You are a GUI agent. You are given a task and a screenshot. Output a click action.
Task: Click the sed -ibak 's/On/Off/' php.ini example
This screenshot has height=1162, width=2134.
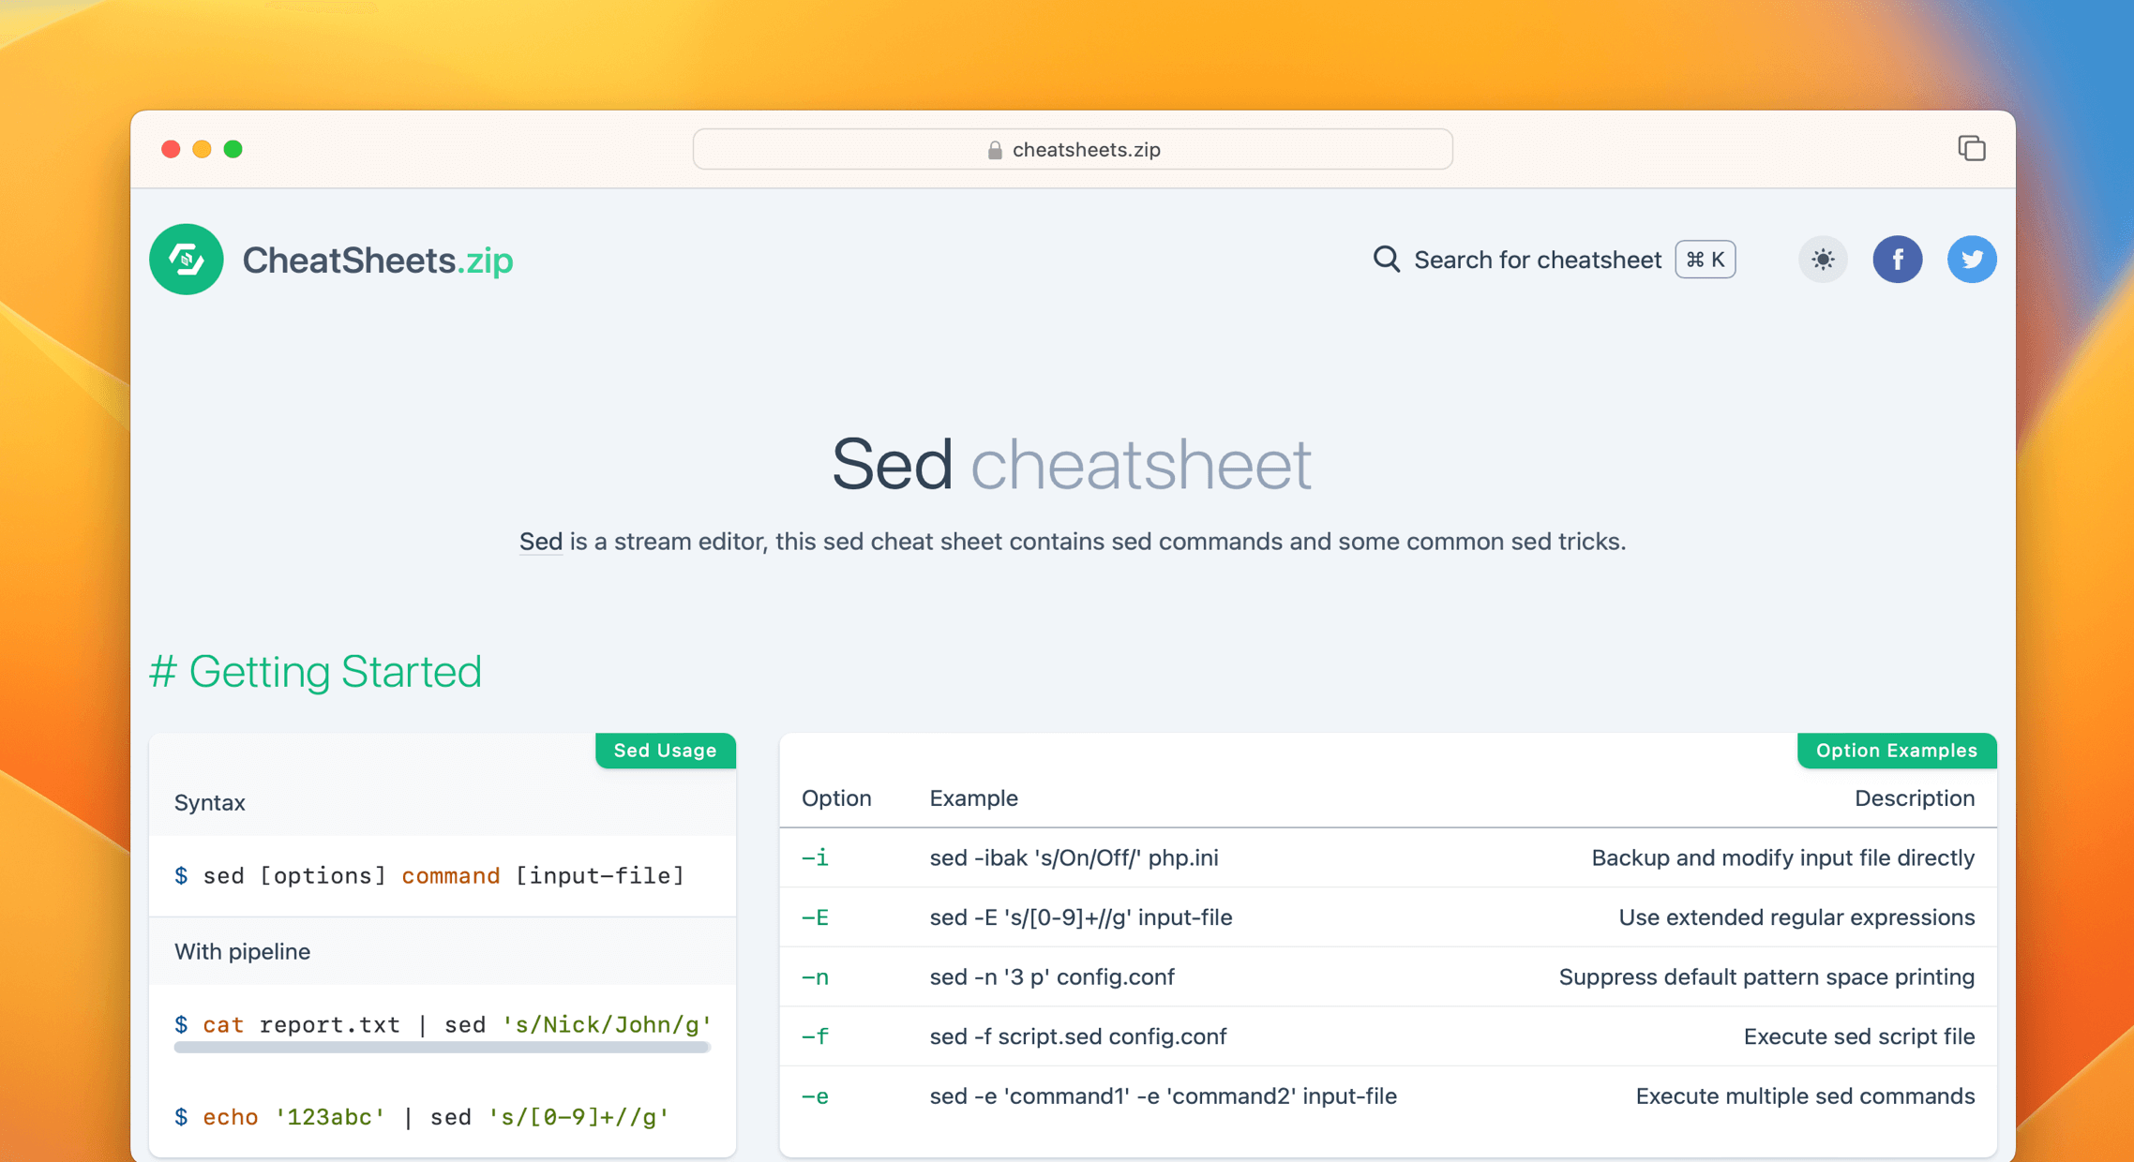(1074, 858)
